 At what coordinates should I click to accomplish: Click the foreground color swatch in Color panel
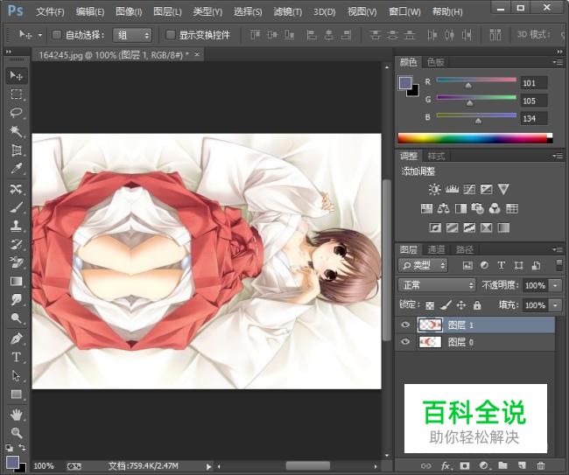[x=405, y=83]
